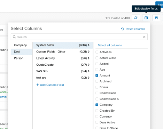Clear the search box with the X icon
Screen dimensions: 163x129
tap(144, 37)
